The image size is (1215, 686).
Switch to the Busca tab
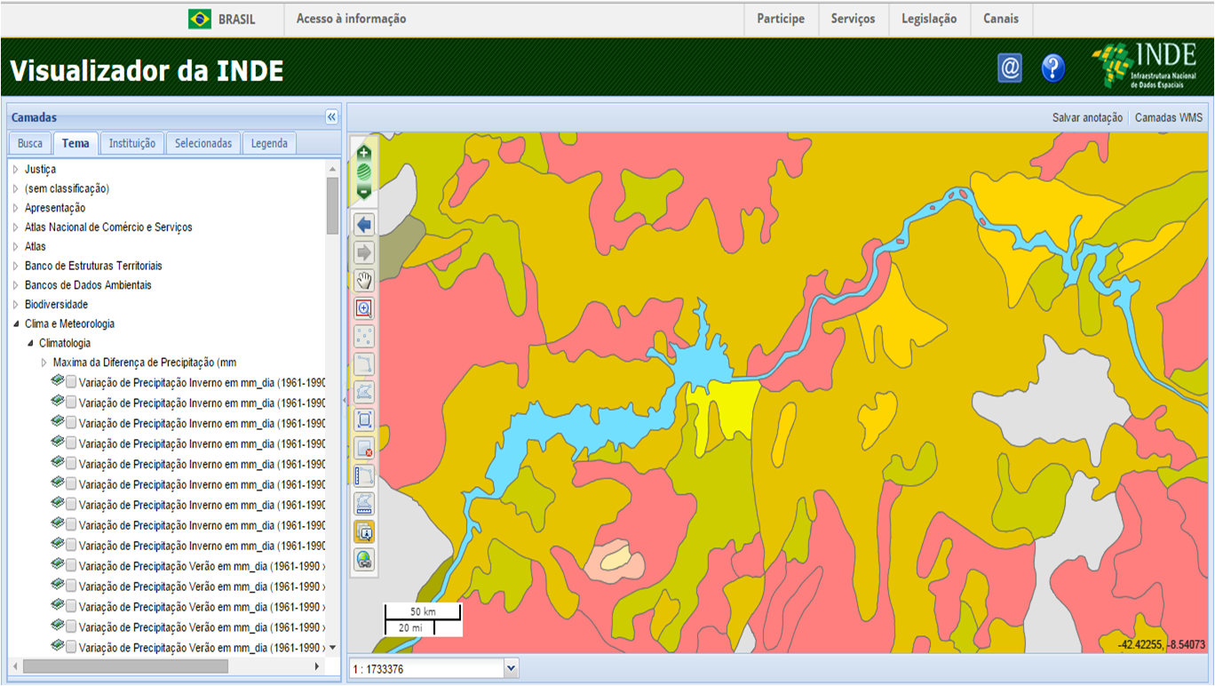(30, 143)
